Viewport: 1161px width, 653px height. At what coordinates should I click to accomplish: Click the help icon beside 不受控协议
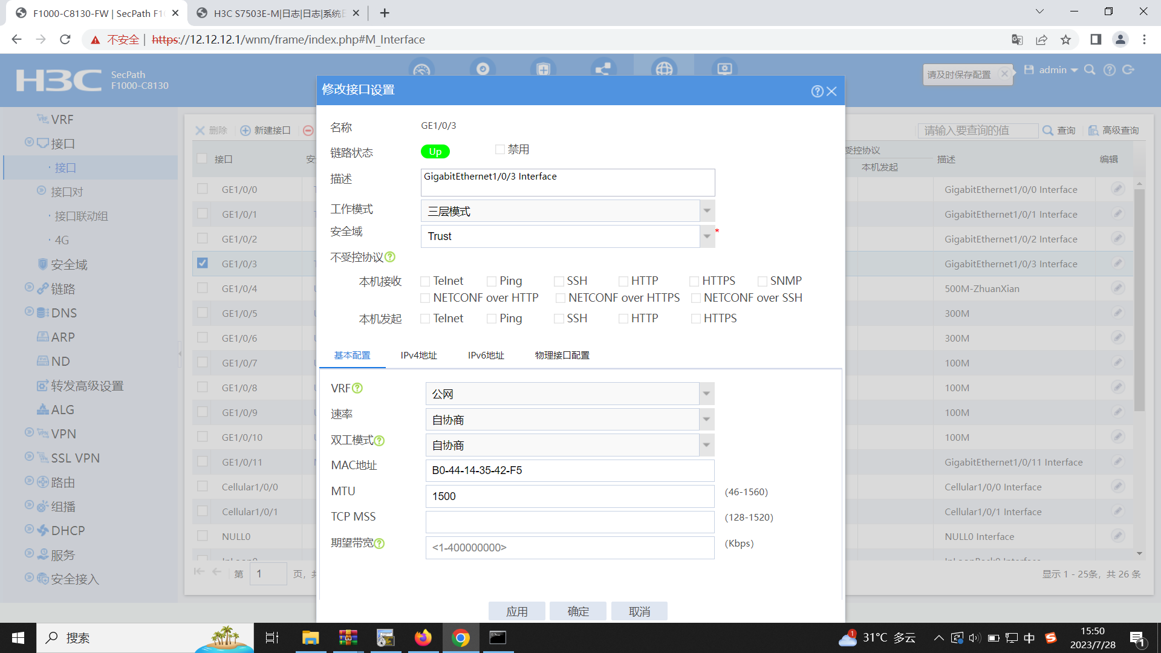tap(390, 257)
